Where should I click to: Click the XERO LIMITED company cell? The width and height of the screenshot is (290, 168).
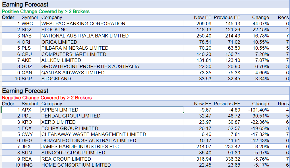click(59, 122)
